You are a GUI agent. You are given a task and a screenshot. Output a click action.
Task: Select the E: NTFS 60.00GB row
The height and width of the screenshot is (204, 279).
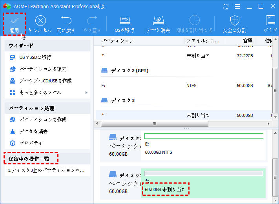(x=184, y=86)
